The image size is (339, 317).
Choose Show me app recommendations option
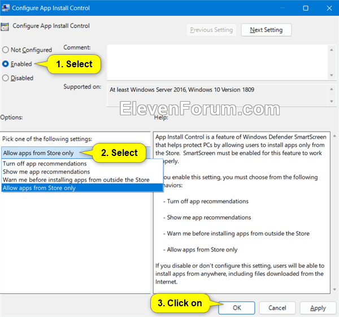(82, 172)
